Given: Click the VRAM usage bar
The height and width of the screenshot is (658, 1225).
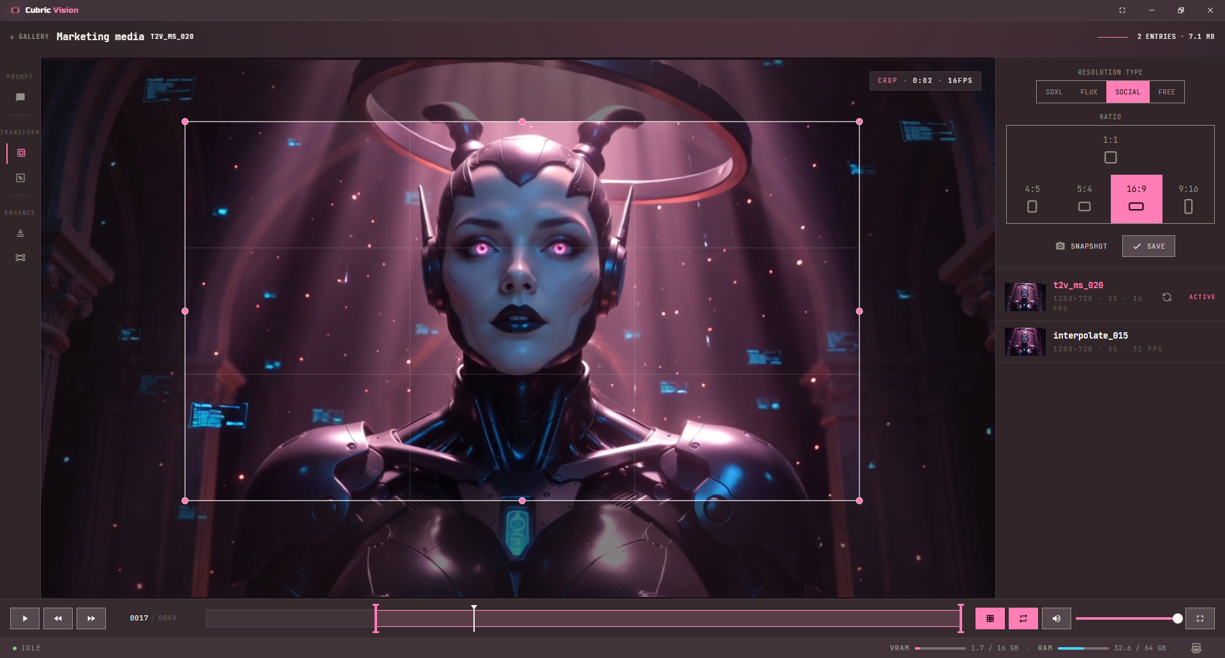Looking at the screenshot, I should click(x=940, y=648).
